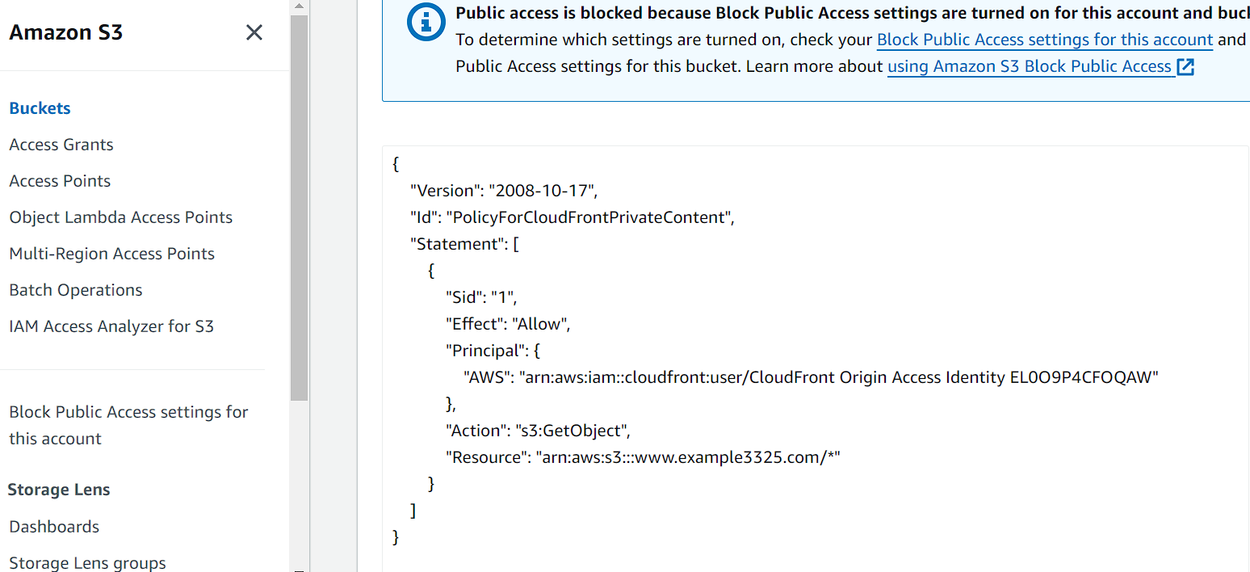Click the "Action": "s3:GetObject" line
The width and height of the screenshot is (1250, 572).
tap(539, 431)
